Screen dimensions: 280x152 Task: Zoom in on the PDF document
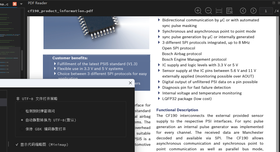coord(198,11)
